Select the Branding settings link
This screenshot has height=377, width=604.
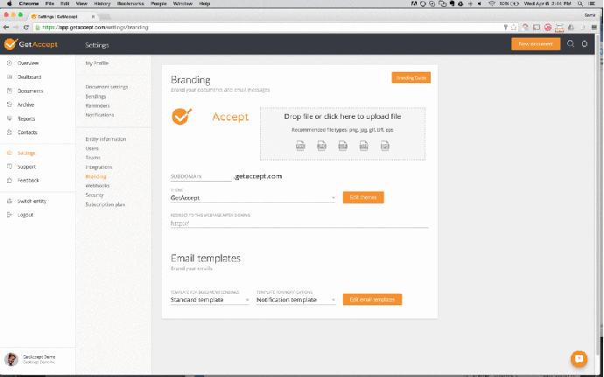[x=95, y=177]
